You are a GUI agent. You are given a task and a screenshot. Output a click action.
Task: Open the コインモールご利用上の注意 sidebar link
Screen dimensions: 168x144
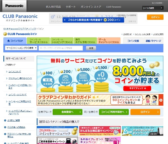[x=20, y=103]
